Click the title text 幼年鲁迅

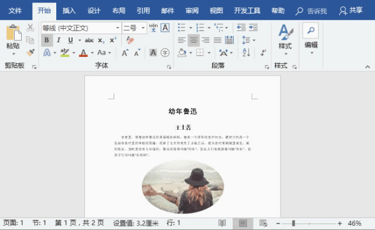tap(183, 111)
